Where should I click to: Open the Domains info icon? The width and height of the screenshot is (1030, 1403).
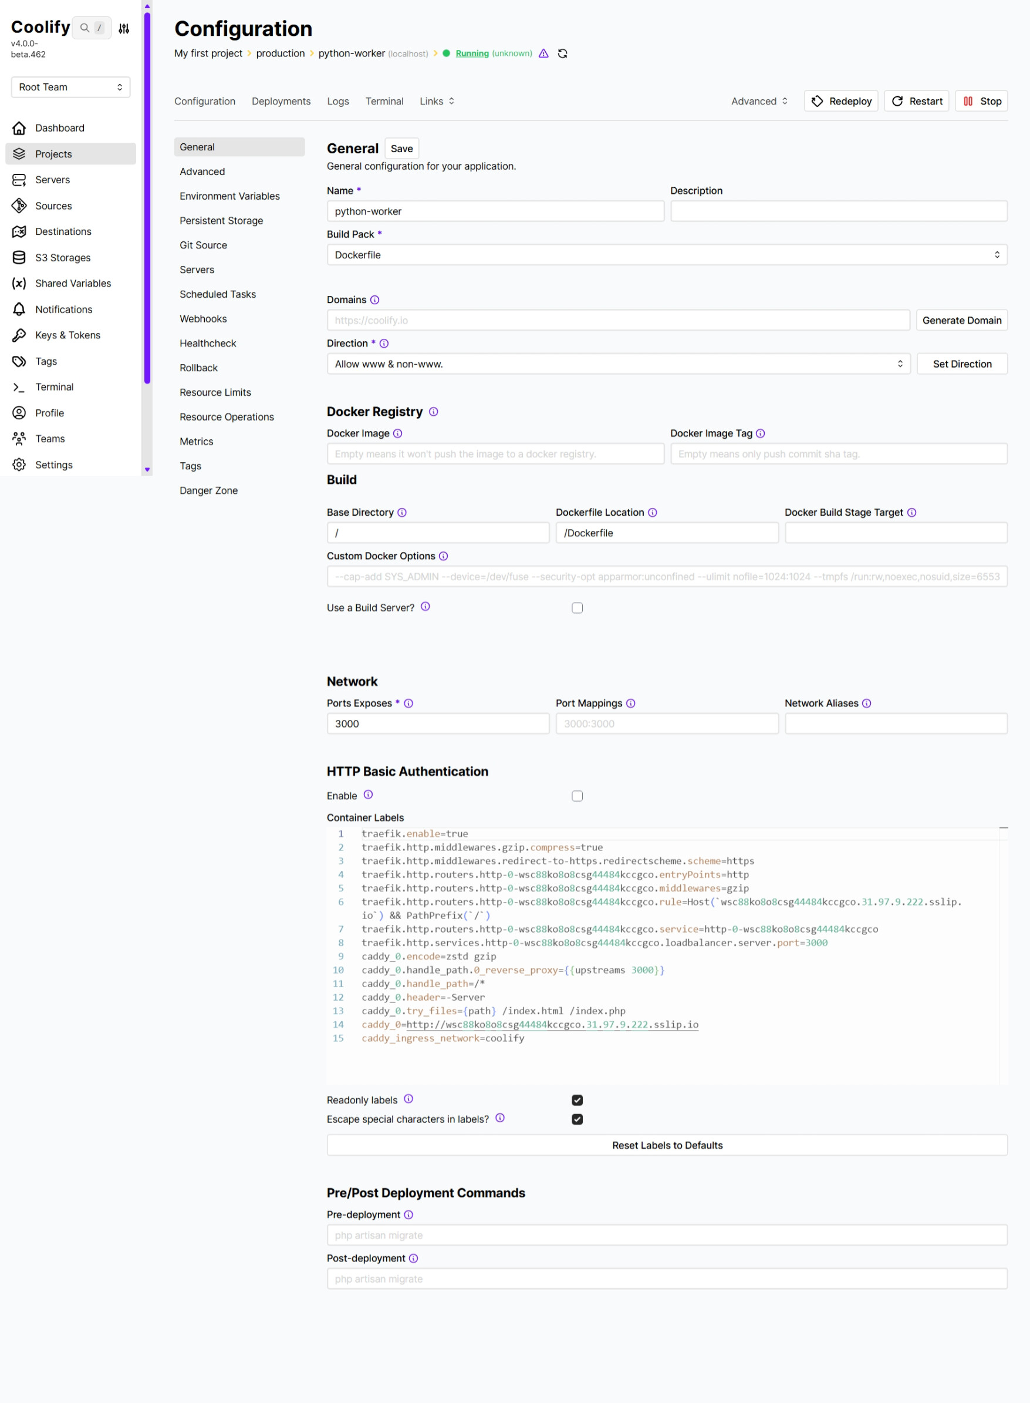click(x=374, y=300)
